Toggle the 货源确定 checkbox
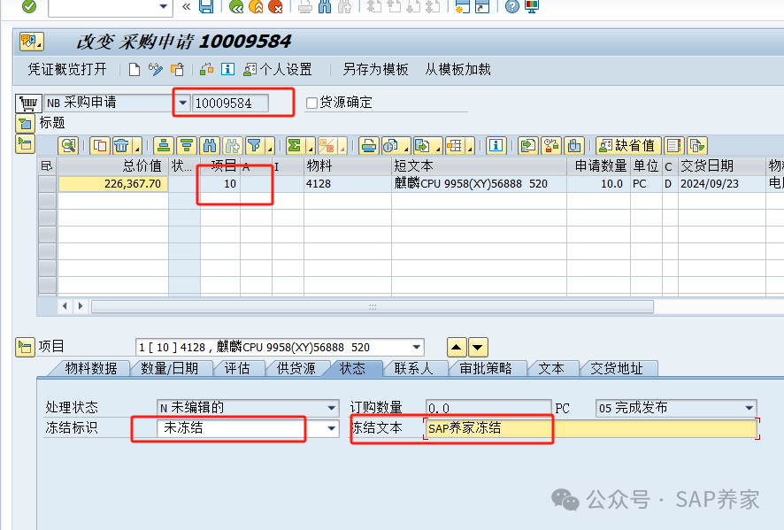Viewport: 784px width, 530px height. [x=311, y=103]
